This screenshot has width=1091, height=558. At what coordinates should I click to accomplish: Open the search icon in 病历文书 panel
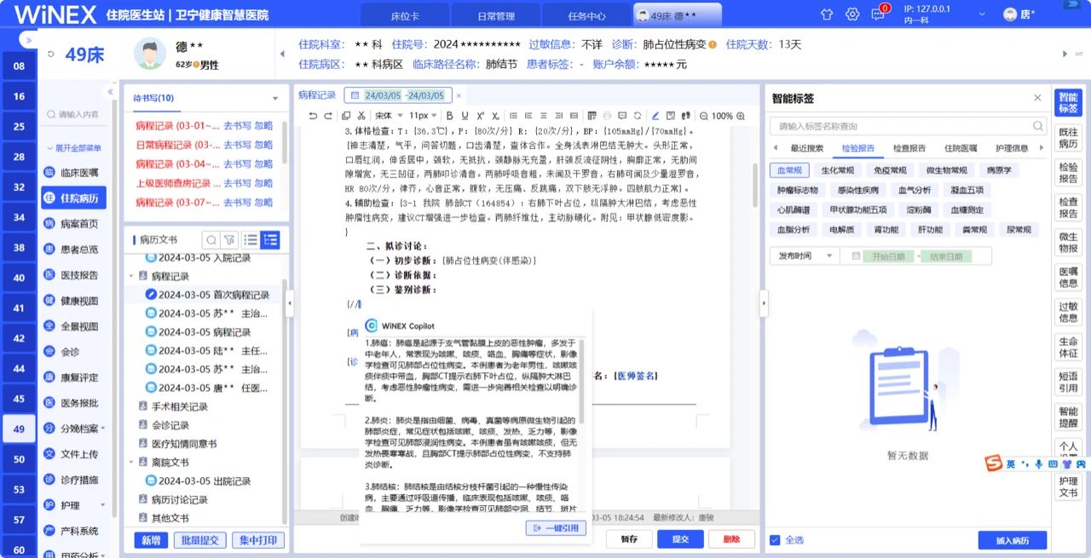coord(211,239)
